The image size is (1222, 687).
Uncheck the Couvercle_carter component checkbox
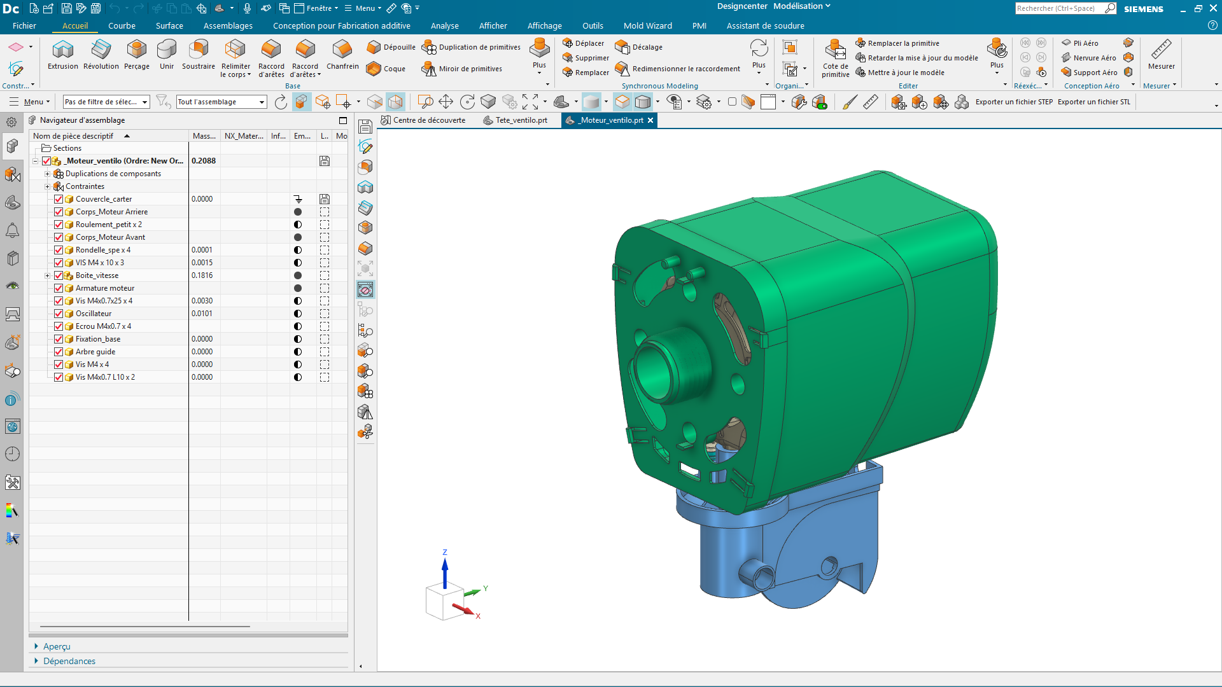pyautogui.click(x=59, y=199)
